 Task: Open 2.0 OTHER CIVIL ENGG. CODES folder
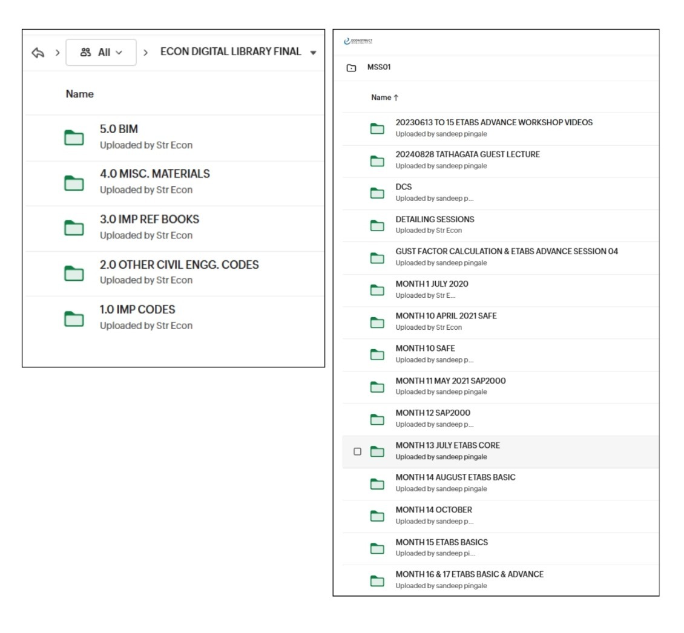click(179, 264)
